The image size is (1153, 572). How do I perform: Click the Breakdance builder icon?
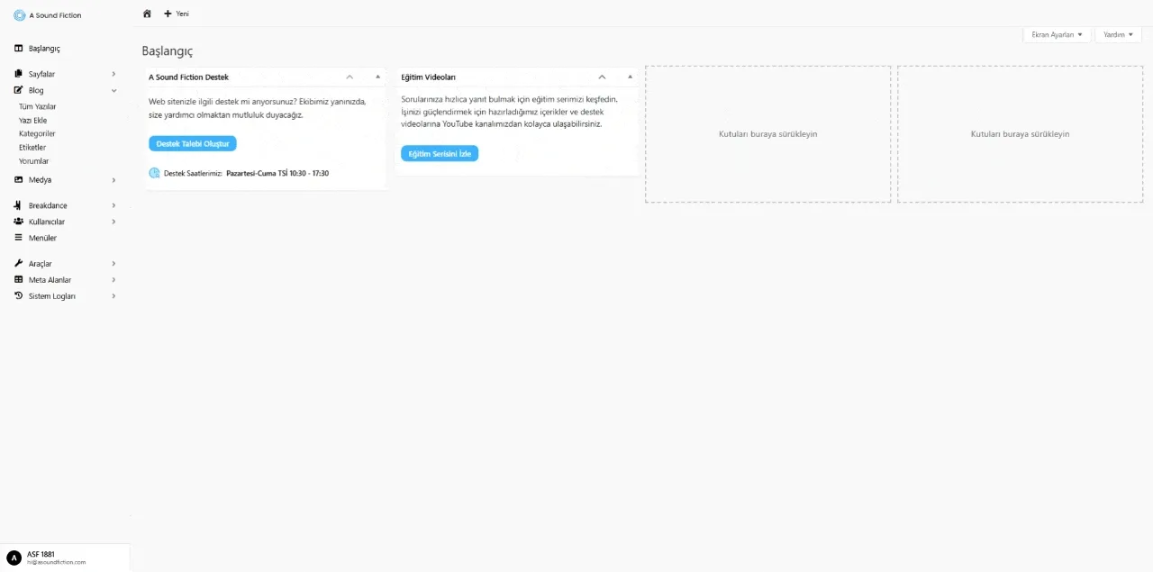tap(17, 205)
